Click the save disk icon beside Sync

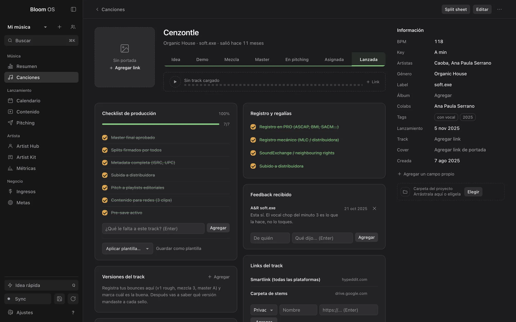pyautogui.click(x=59, y=299)
